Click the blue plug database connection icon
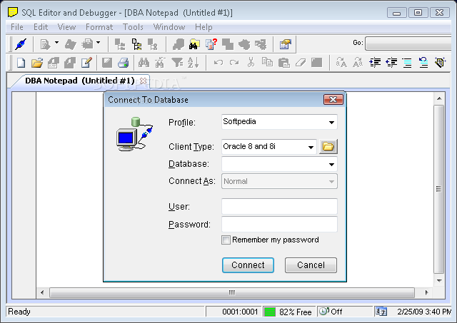Image resolution: width=457 pixels, height=323 pixels. click(x=21, y=44)
